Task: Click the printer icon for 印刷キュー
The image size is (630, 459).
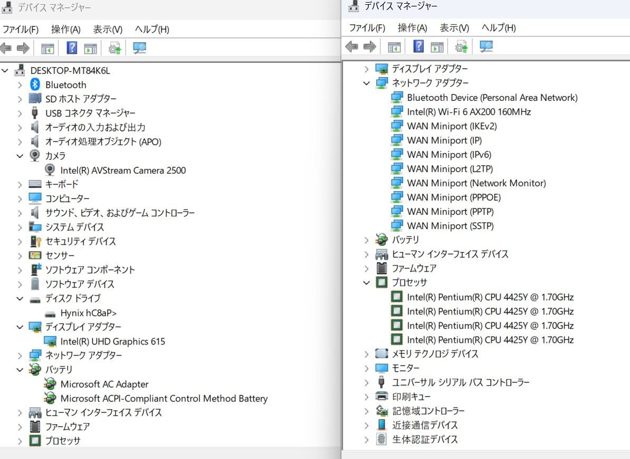Action: pos(381,396)
